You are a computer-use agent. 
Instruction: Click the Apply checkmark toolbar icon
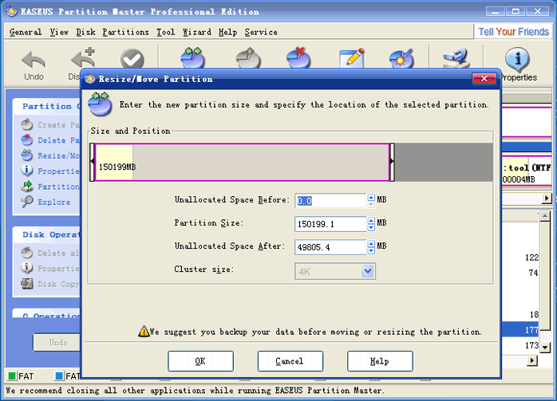click(x=132, y=59)
